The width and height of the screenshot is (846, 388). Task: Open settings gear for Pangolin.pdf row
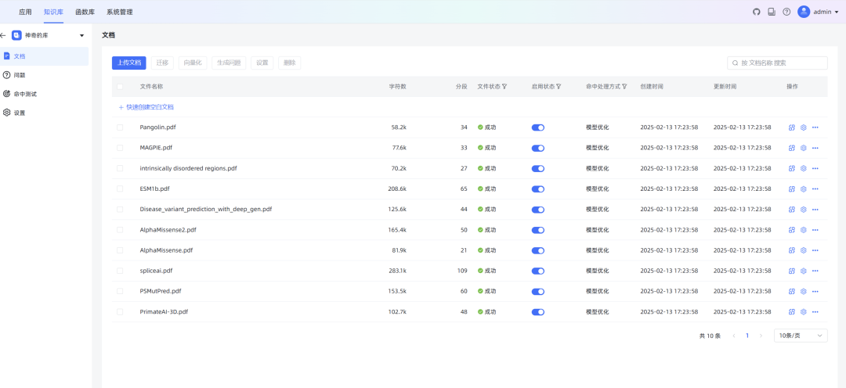[x=803, y=128]
